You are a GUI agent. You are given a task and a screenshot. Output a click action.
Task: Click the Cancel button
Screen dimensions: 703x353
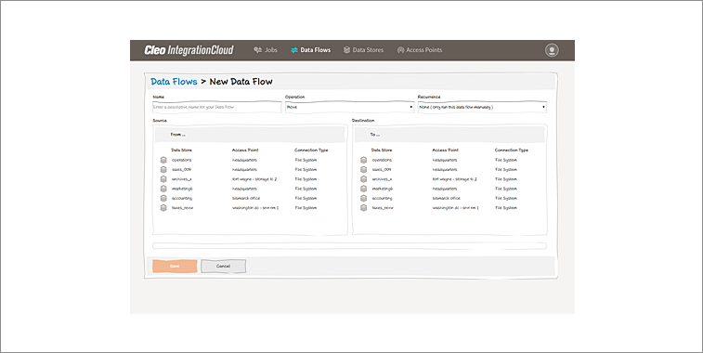coord(223,266)
